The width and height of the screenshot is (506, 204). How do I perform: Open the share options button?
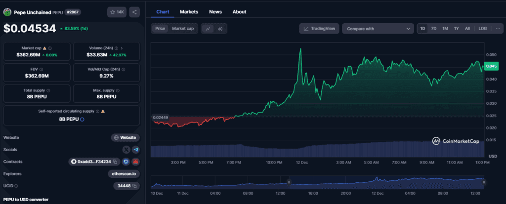[x=134, y=12]
